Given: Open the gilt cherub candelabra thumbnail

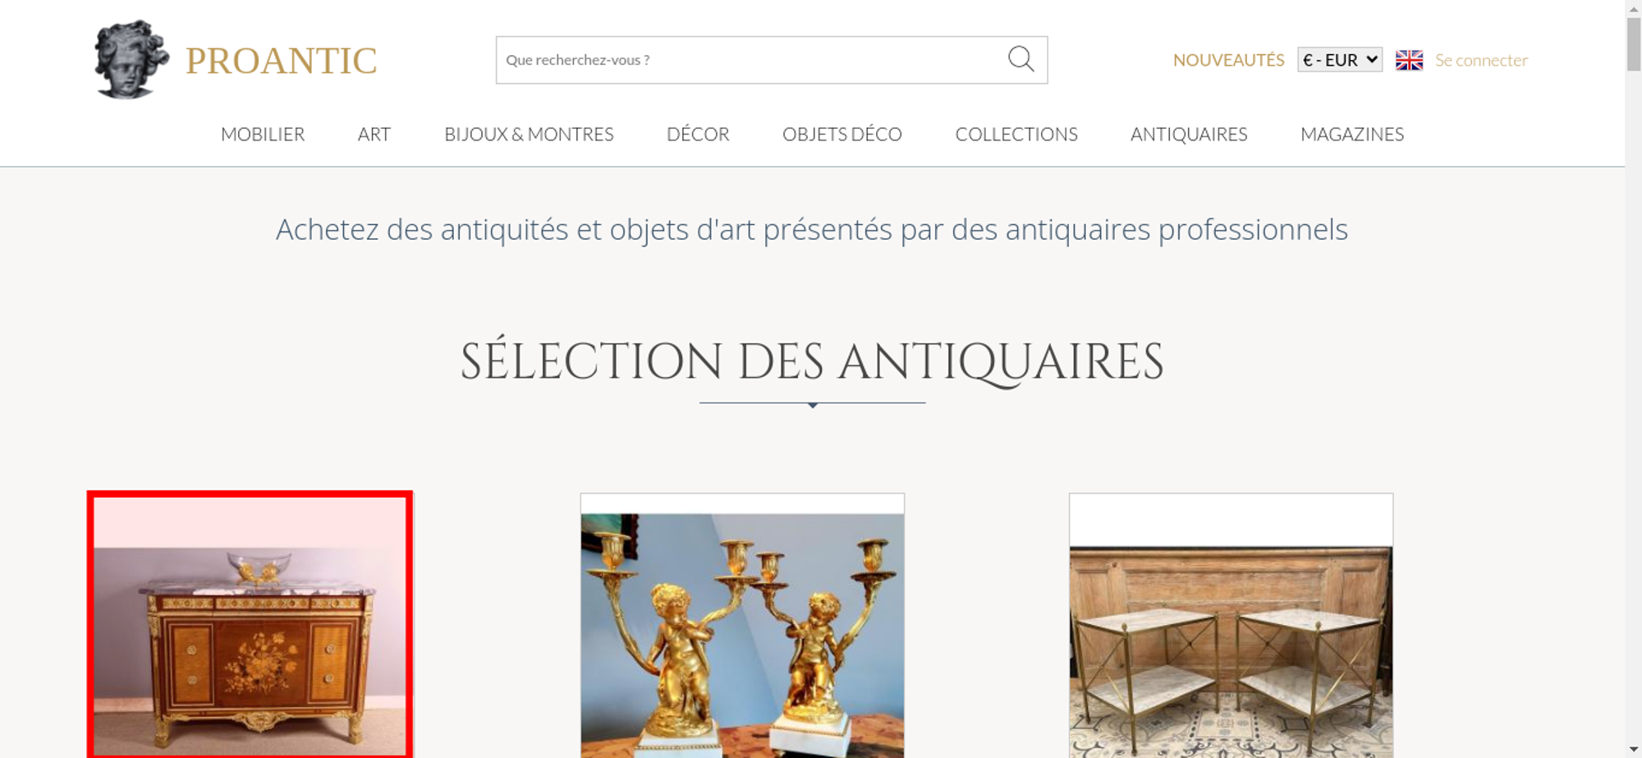Looking at the screenshot, I should tap(742, 626).
